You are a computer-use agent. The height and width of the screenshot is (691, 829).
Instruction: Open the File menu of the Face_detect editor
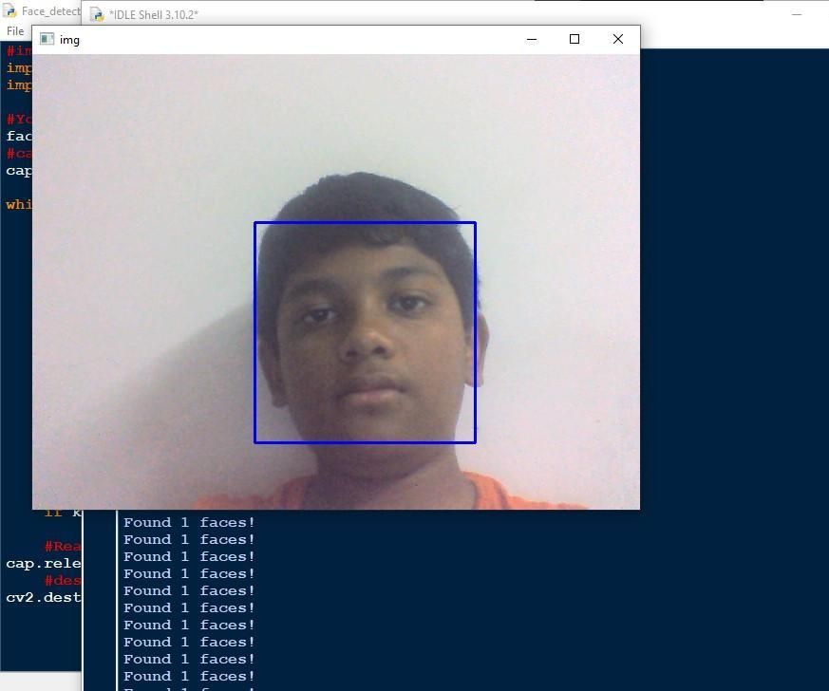coord(14,30)
